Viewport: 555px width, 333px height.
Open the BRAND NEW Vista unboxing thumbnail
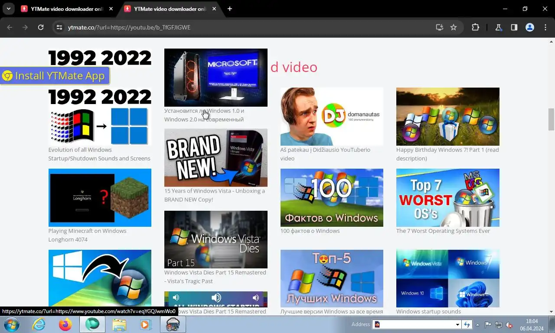click(x=216, y=158)
